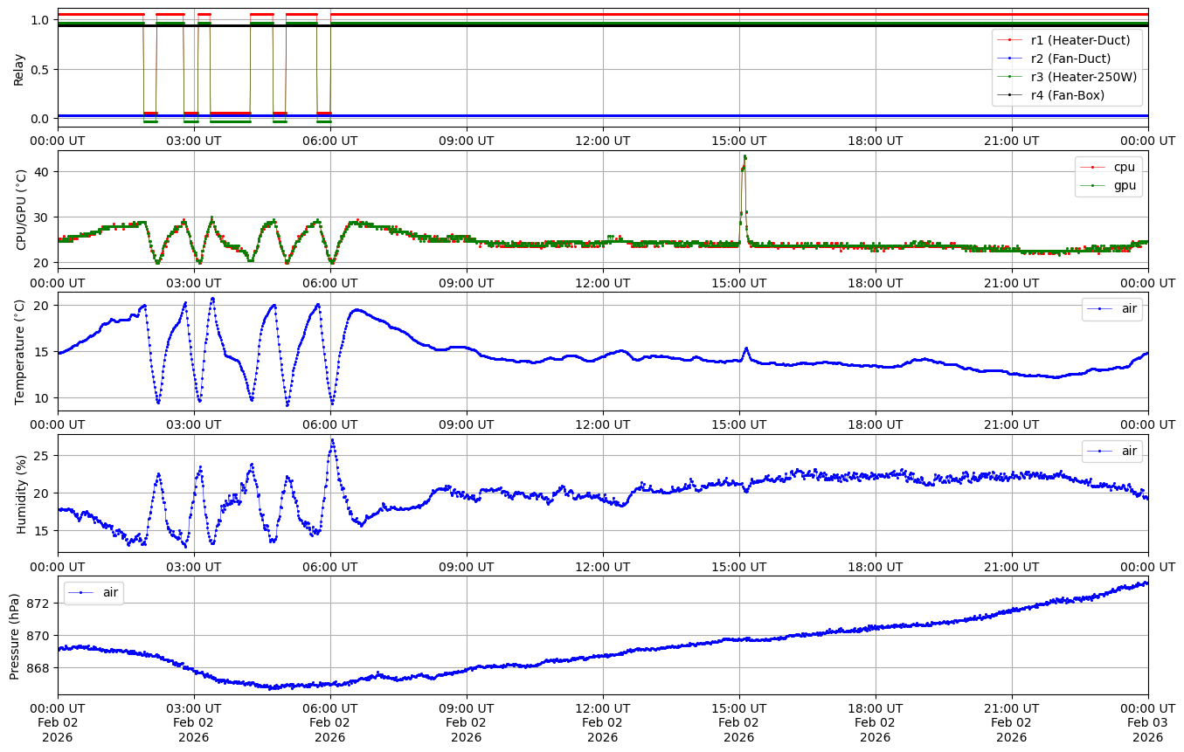Image resolution: width=1184 pixels, height=752 pixels.
Task: Click the highest humidity peak near 06:00 UT
Action: (332, 440)
